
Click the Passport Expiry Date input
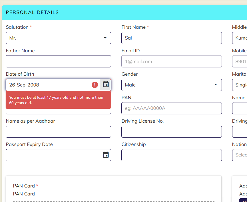[53, 155]
